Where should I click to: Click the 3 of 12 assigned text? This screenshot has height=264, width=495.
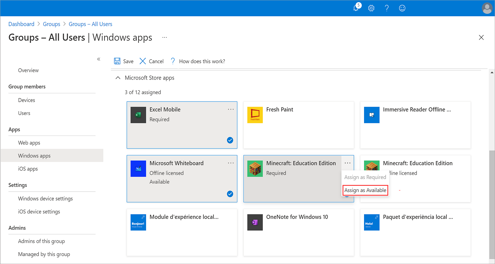coord(143,92)
